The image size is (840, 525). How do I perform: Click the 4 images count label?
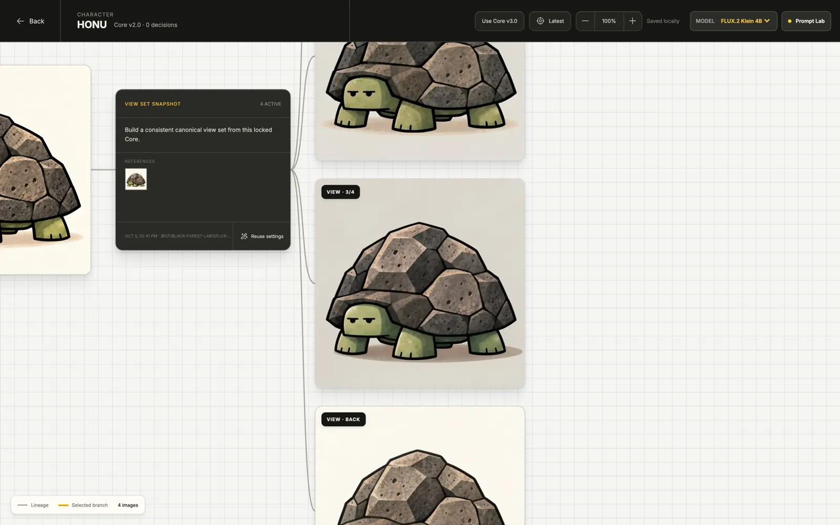pos(128,505)
